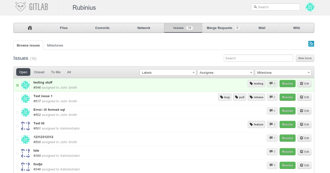330x173 pixels.
Task: Click the 'bug' label tag on Test issue 1
Action: point(225,97)
